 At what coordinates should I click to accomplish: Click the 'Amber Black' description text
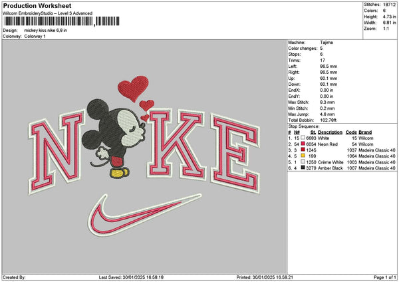(x=331, y=168)
